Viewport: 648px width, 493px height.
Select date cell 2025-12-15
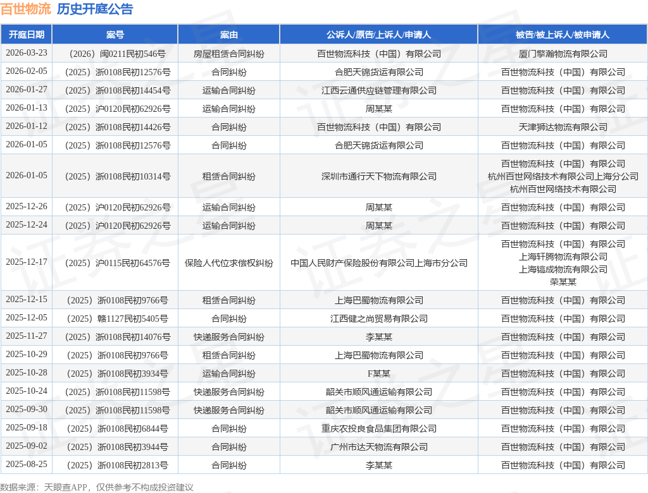pyautogui.click(x=27, y=300)
